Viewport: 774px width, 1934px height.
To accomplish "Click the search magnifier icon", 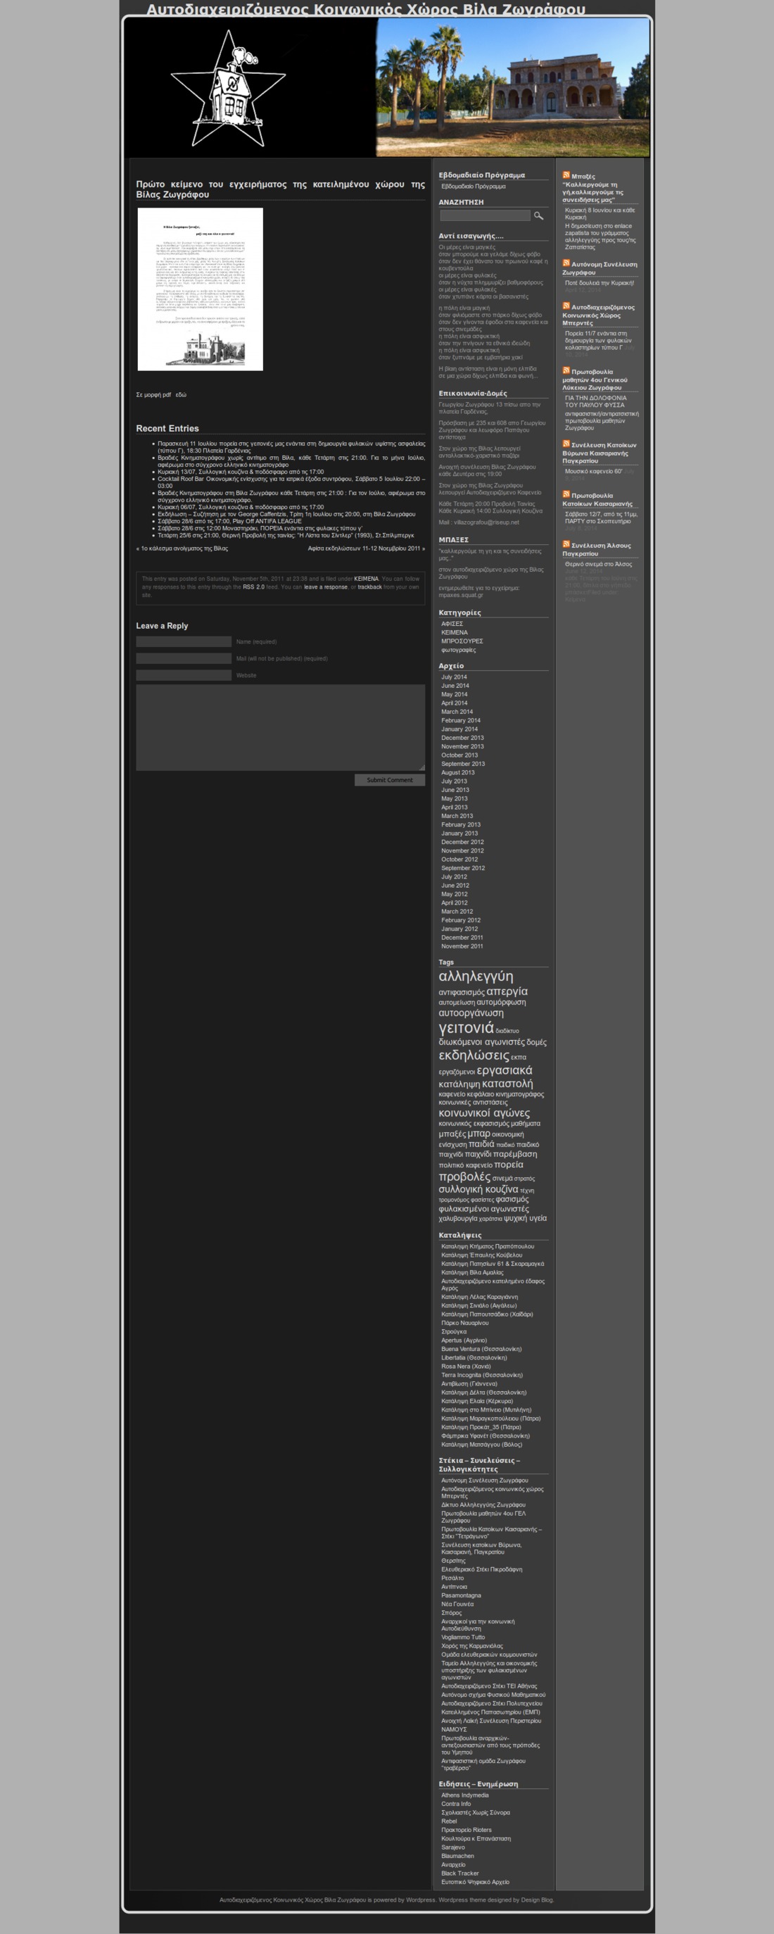I will tap(538, 215).
